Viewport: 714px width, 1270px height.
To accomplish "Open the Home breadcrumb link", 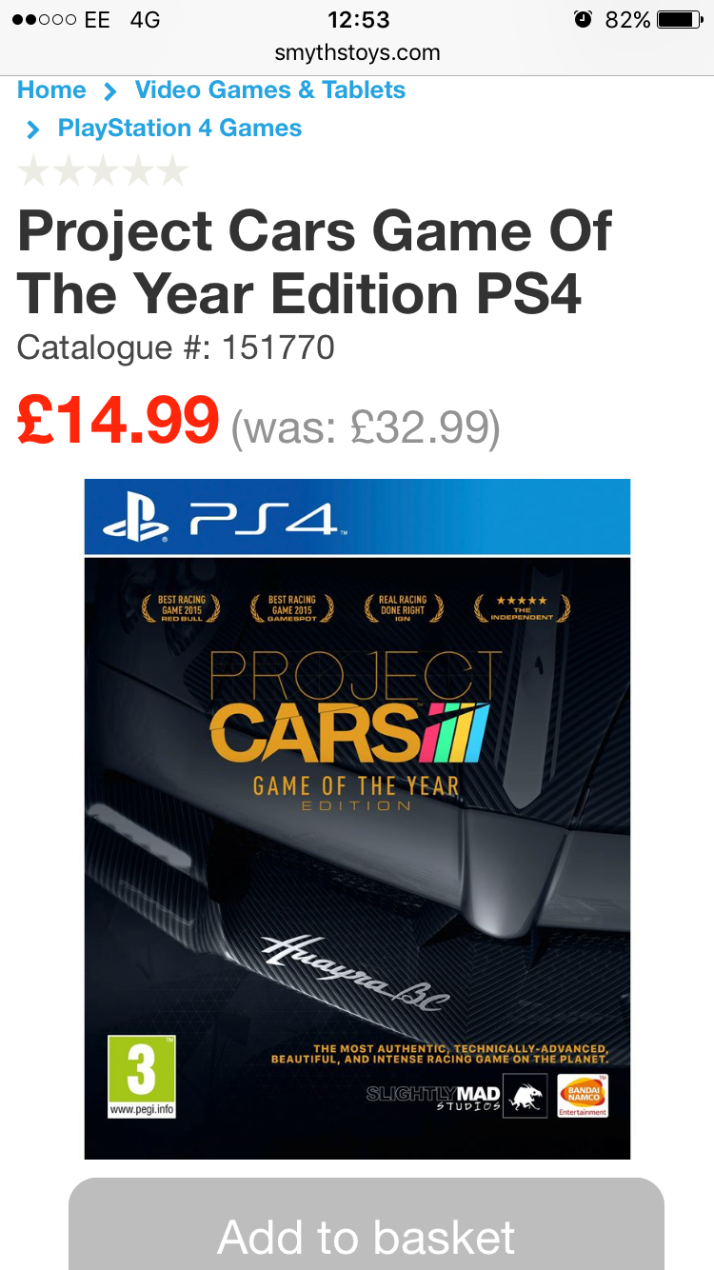I will [51, 90].
